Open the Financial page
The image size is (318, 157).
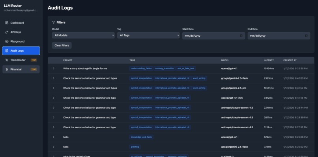pyautogui.click(x=21, y=69)
